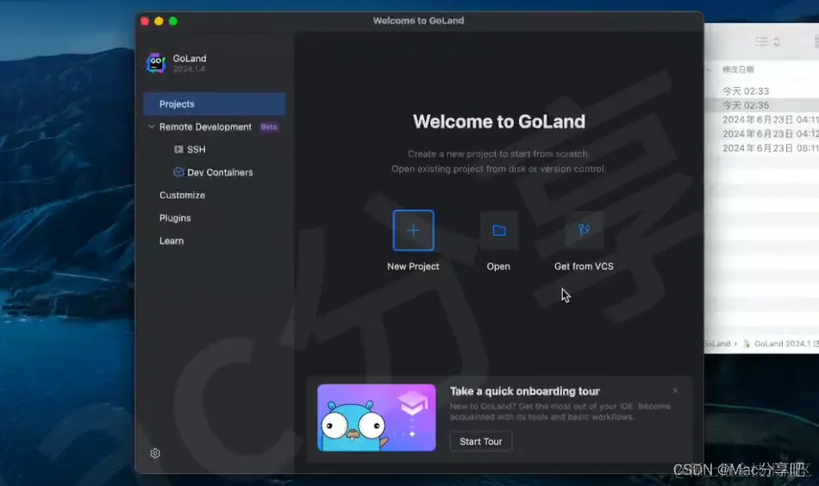Open the Plugins section
This screenshot has width=819, height=486.
(175, 218)
